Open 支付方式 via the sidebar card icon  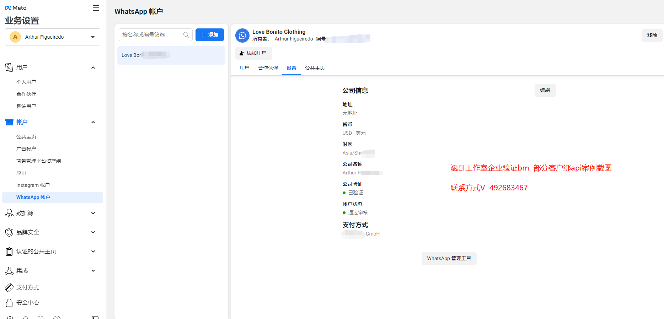(9, 288)
